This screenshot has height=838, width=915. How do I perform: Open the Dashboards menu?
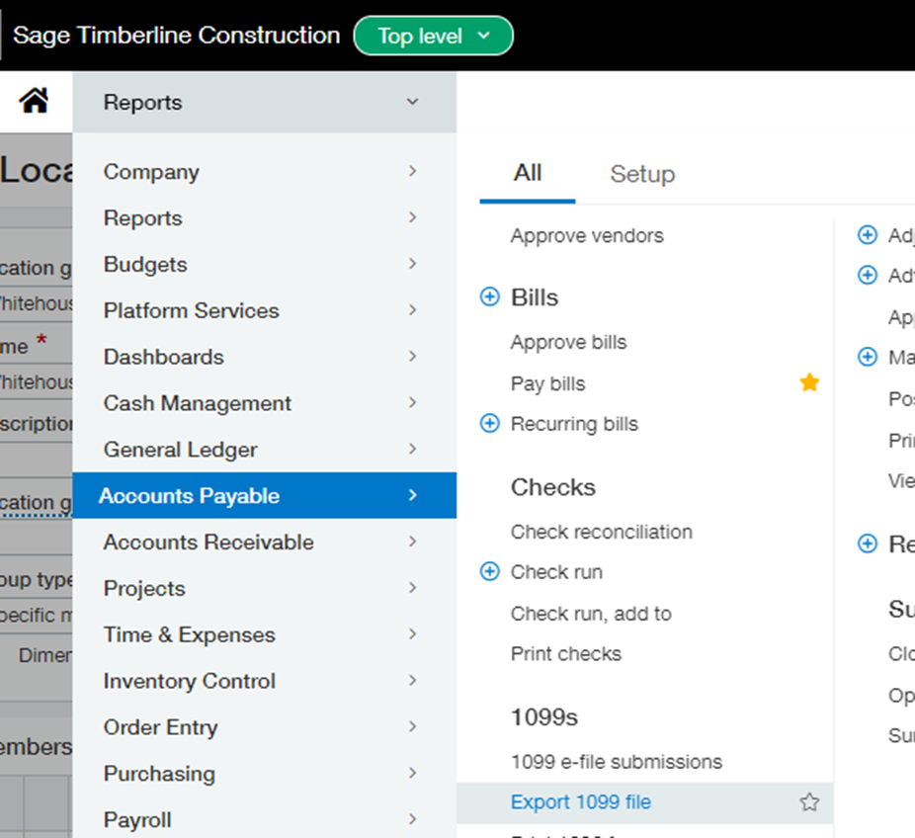coord(265,357)
